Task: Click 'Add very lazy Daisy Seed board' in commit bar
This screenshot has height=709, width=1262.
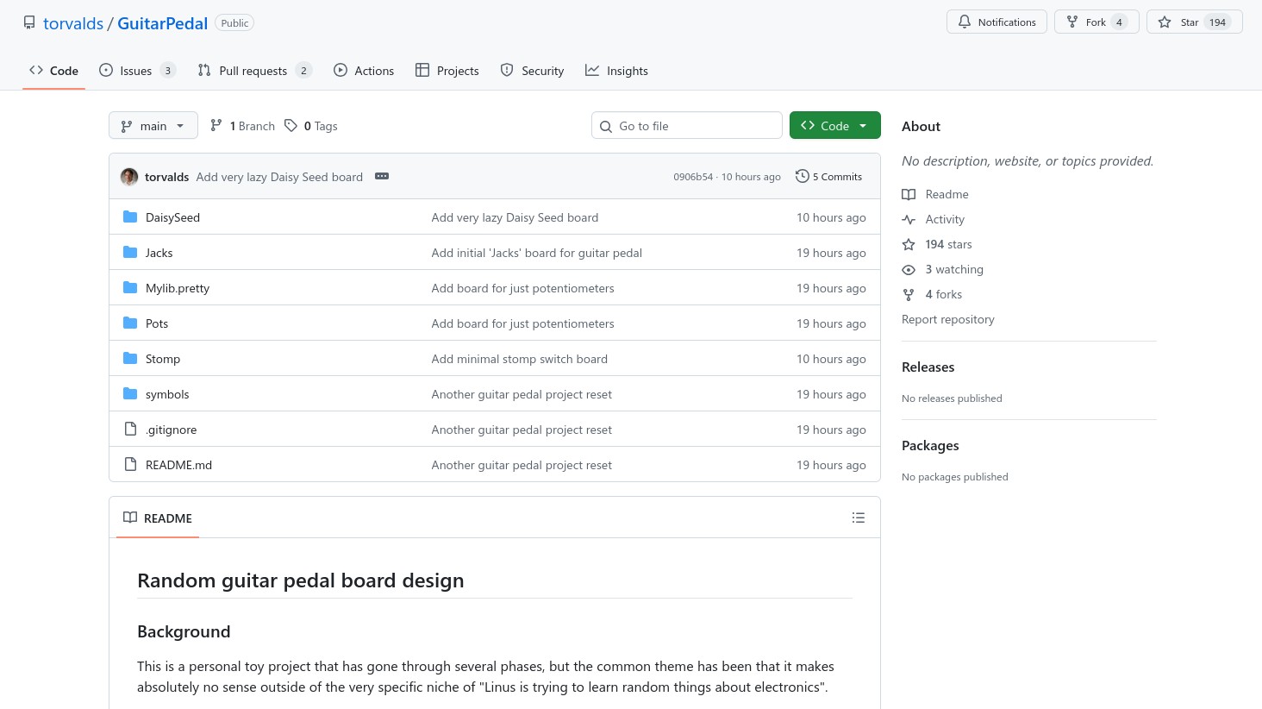Action: pyautogui.click(x=279, y=177)
